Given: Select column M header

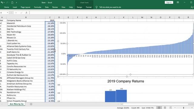Looking at the screenshot, I should point(142,18).
